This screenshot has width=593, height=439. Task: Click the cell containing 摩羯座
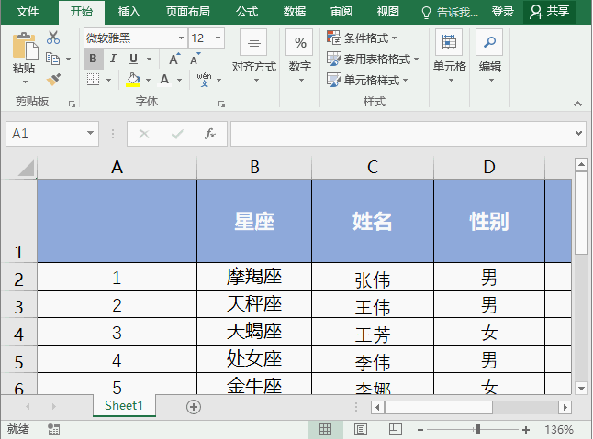pos(254,277)
